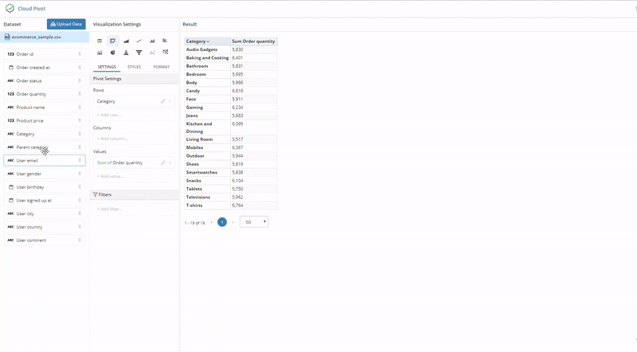Select the ecommerce_sample.csv dataset file
637x352 pixels.
pos(38,37)
